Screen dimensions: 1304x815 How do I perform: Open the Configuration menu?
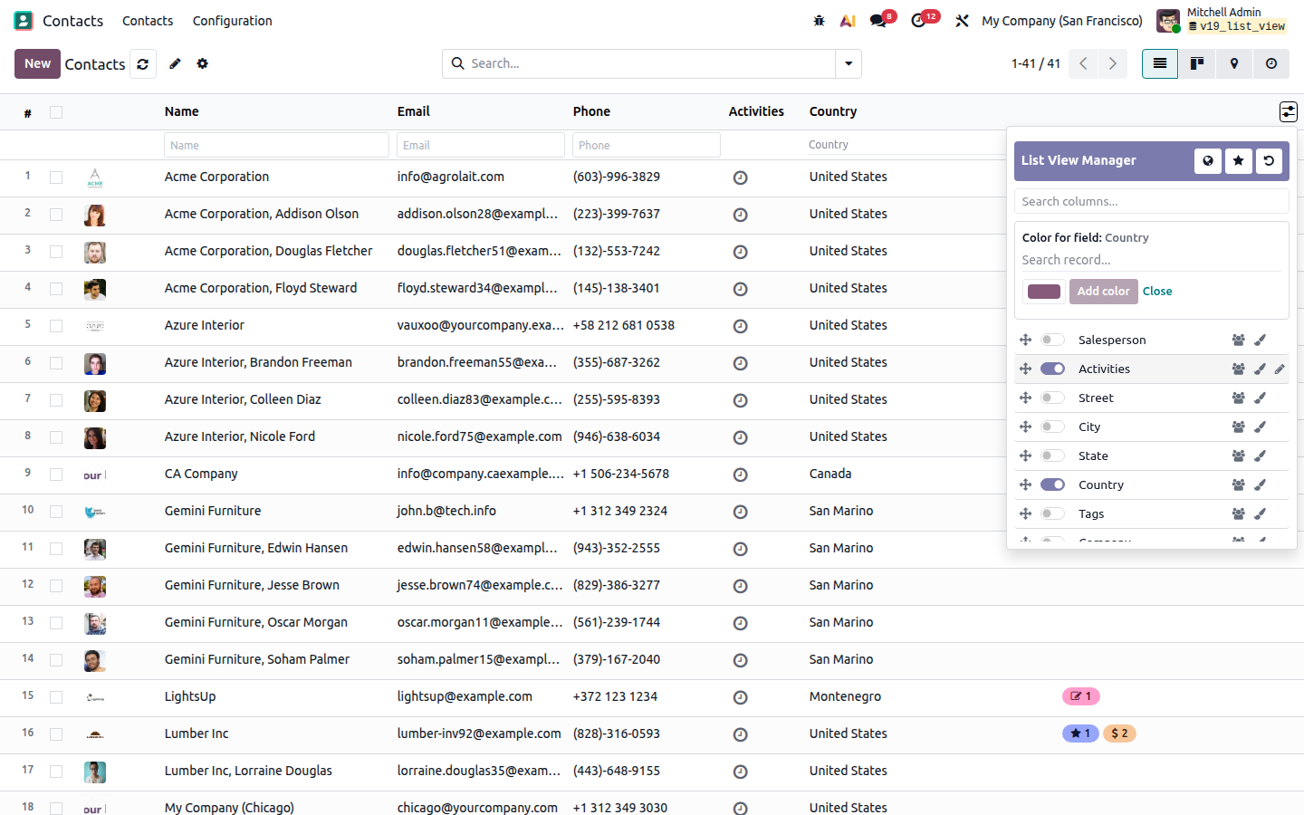coord(232,20)
